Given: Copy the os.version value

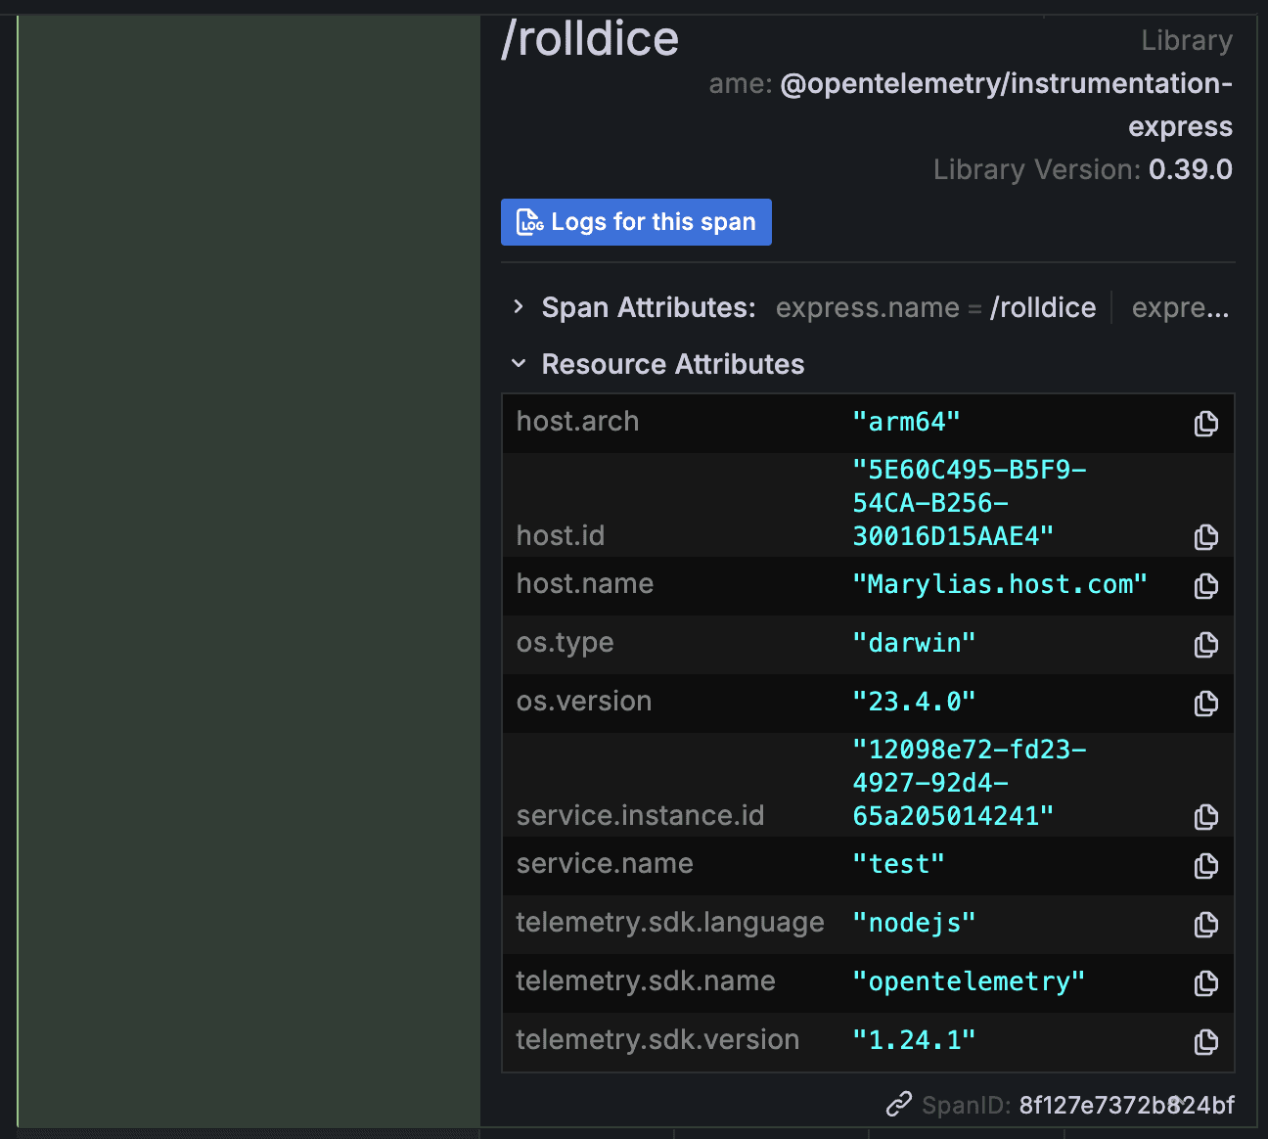Looking at the screenshot, I should tap(1206, 703).
